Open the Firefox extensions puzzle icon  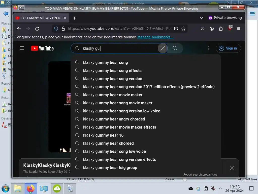(221, 29)
